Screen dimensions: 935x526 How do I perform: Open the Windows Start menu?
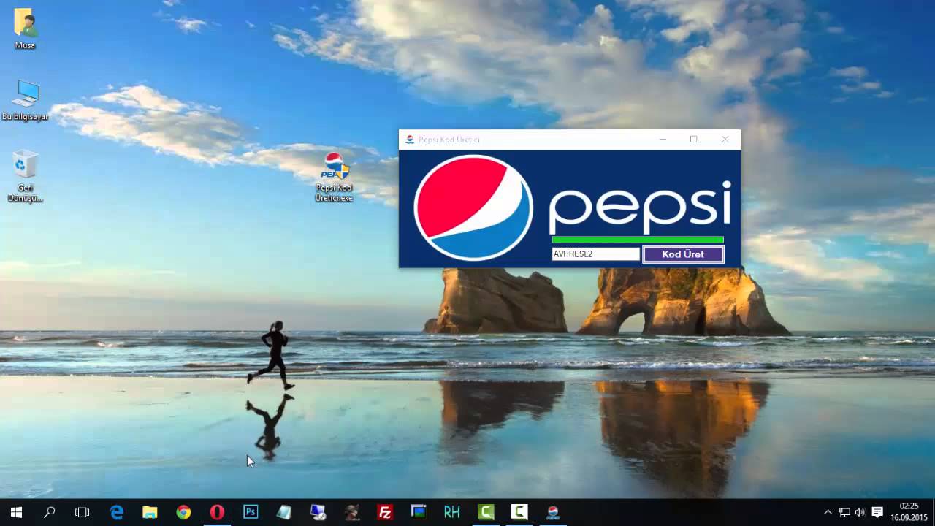pos(16,512)
